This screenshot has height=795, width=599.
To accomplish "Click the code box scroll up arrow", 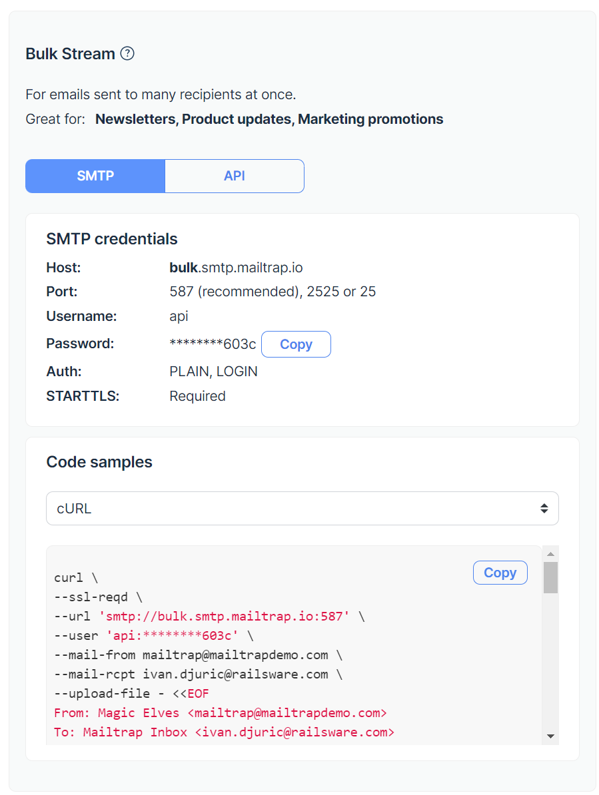I will [550, 554].
